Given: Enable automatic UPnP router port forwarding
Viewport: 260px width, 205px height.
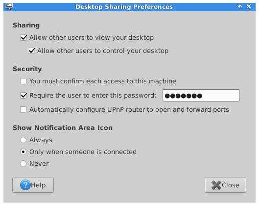Looking at the screenshot, I should (23, 110).
